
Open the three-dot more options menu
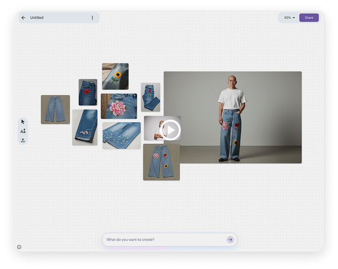(92, 18)
